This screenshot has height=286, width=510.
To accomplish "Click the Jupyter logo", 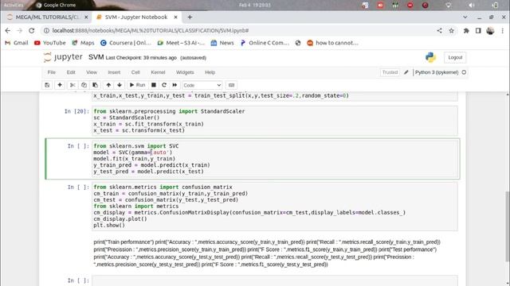I will click(63, 57).
